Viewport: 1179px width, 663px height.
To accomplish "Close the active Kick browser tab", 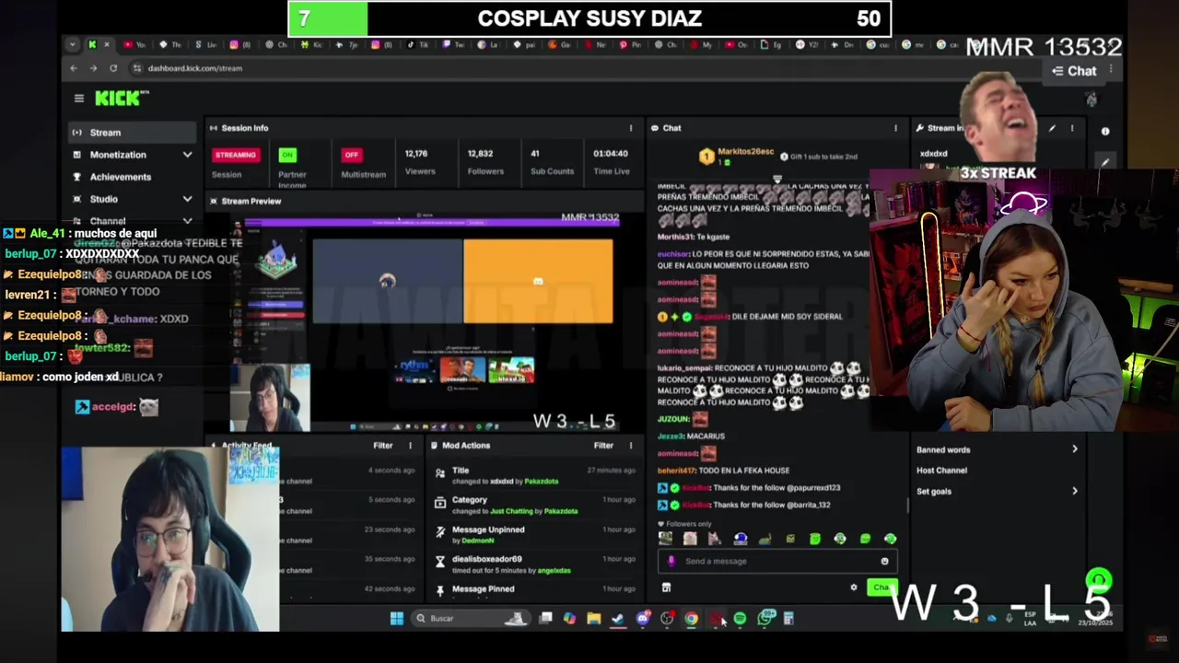I will (107, 44).
